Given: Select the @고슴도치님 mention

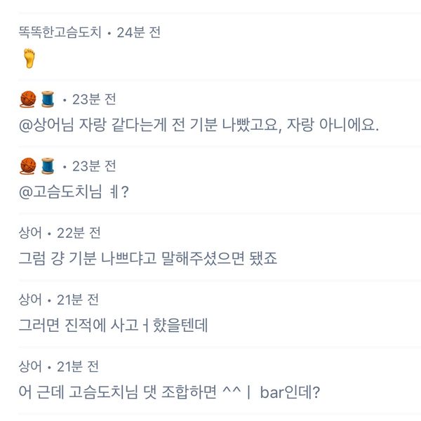Looking at the screenshot, I should (60, 192).
